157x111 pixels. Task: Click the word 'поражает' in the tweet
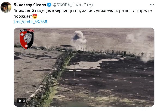tap(23, 16)
